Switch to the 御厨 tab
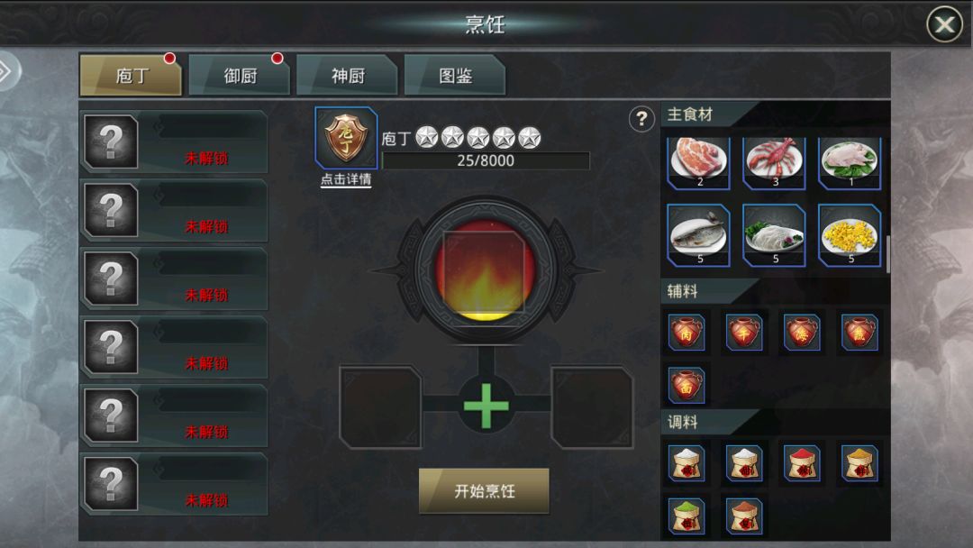This screenshot has height=548, width=973. (239, 75)
